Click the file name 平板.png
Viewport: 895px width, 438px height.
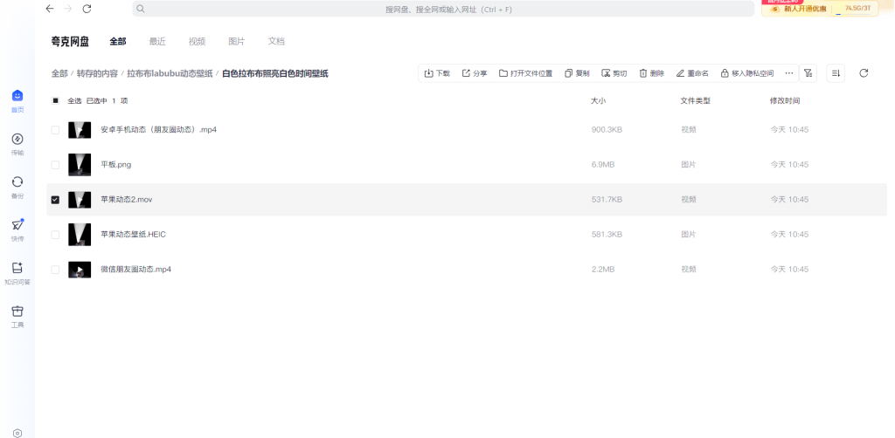[x=116, y=165]
